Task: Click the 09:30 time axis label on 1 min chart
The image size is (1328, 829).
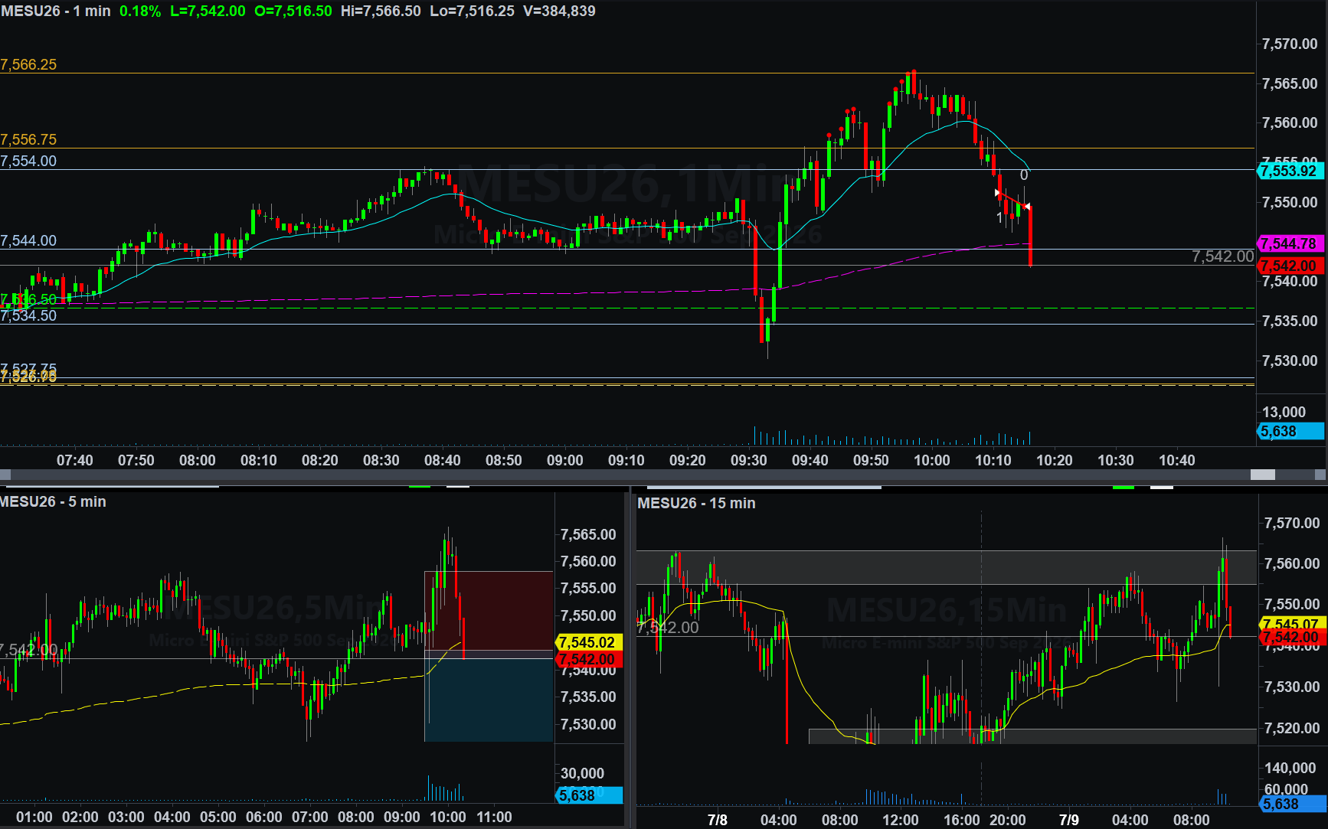Action: tap(748, 460)
